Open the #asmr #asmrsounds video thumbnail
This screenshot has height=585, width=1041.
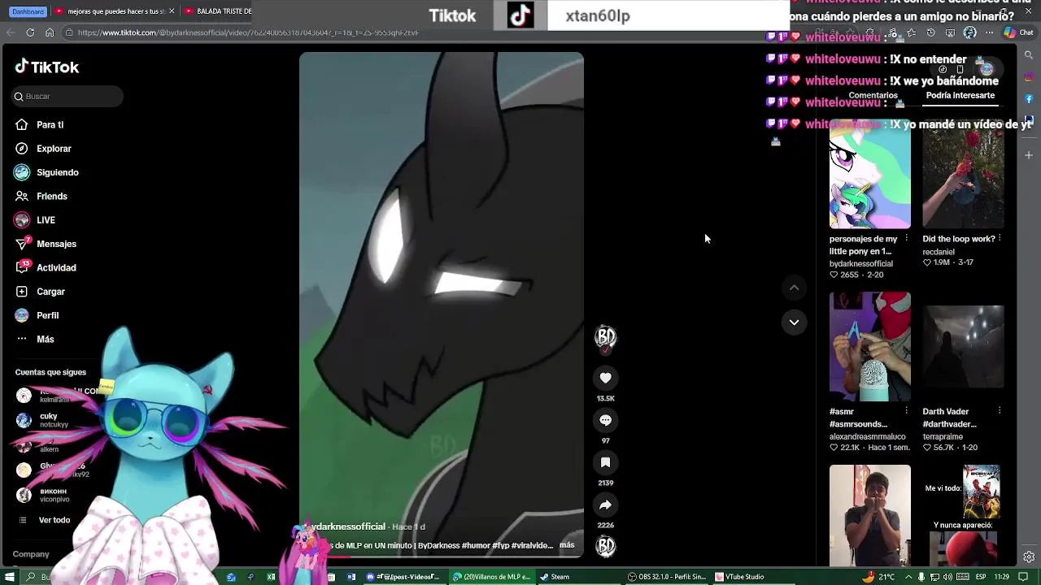tap(869, 347)
